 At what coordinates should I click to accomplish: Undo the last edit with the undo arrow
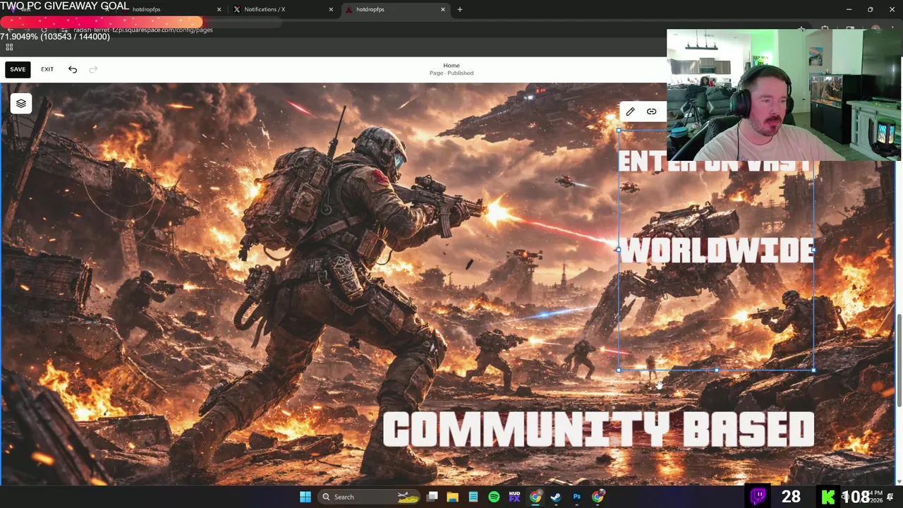coord(73,69)
